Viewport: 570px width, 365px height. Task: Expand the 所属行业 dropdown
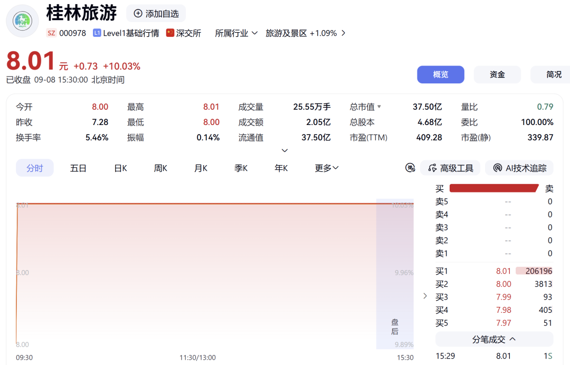[x=236, y=33]
